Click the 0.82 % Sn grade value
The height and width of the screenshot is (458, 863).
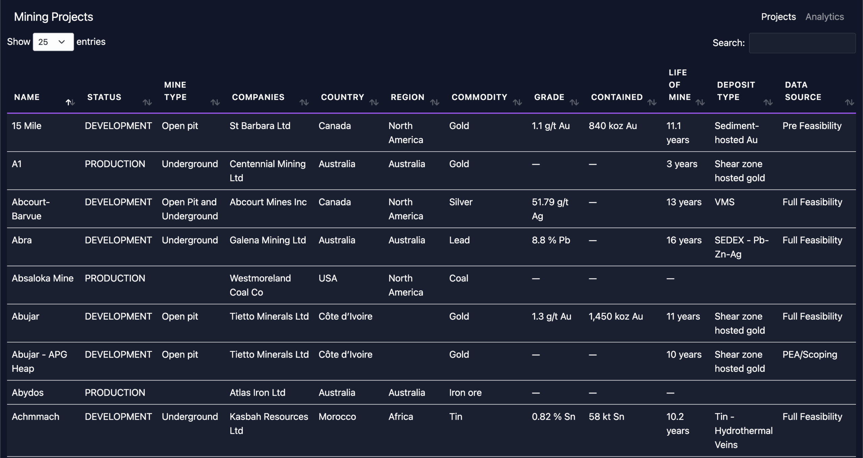pyautogui.click(x=554, y=417)
